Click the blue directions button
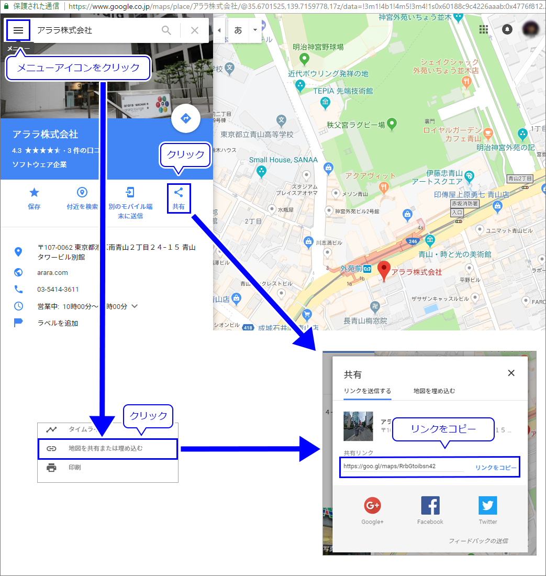546x576 pixels. 186,119
